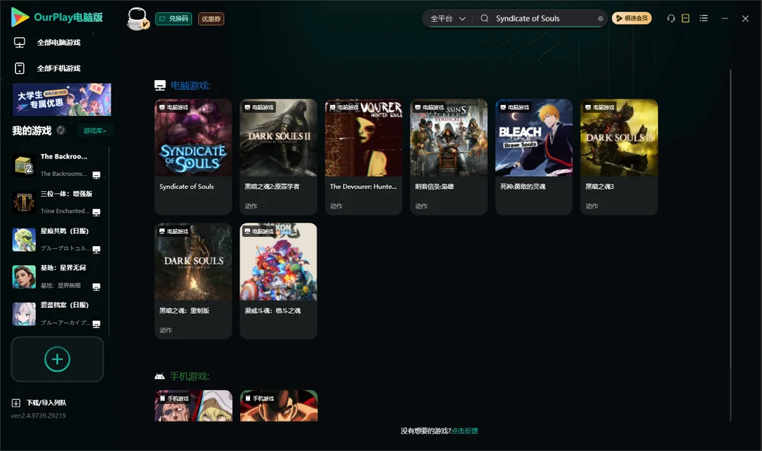Select the 星痕共鸣（日服） game icon

pos(24,239)
